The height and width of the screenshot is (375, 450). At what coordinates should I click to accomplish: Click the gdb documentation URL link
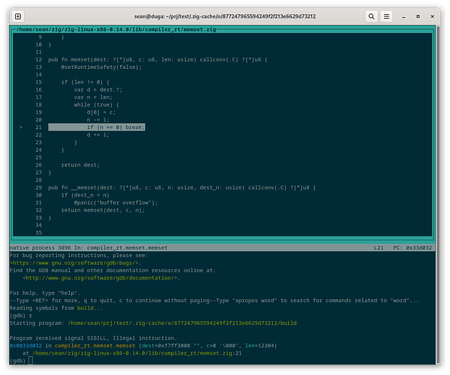[101, 278]
